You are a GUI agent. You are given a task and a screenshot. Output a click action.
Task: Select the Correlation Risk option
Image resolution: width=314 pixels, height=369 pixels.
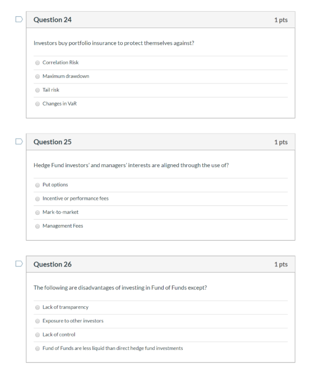tap(38, 63)
